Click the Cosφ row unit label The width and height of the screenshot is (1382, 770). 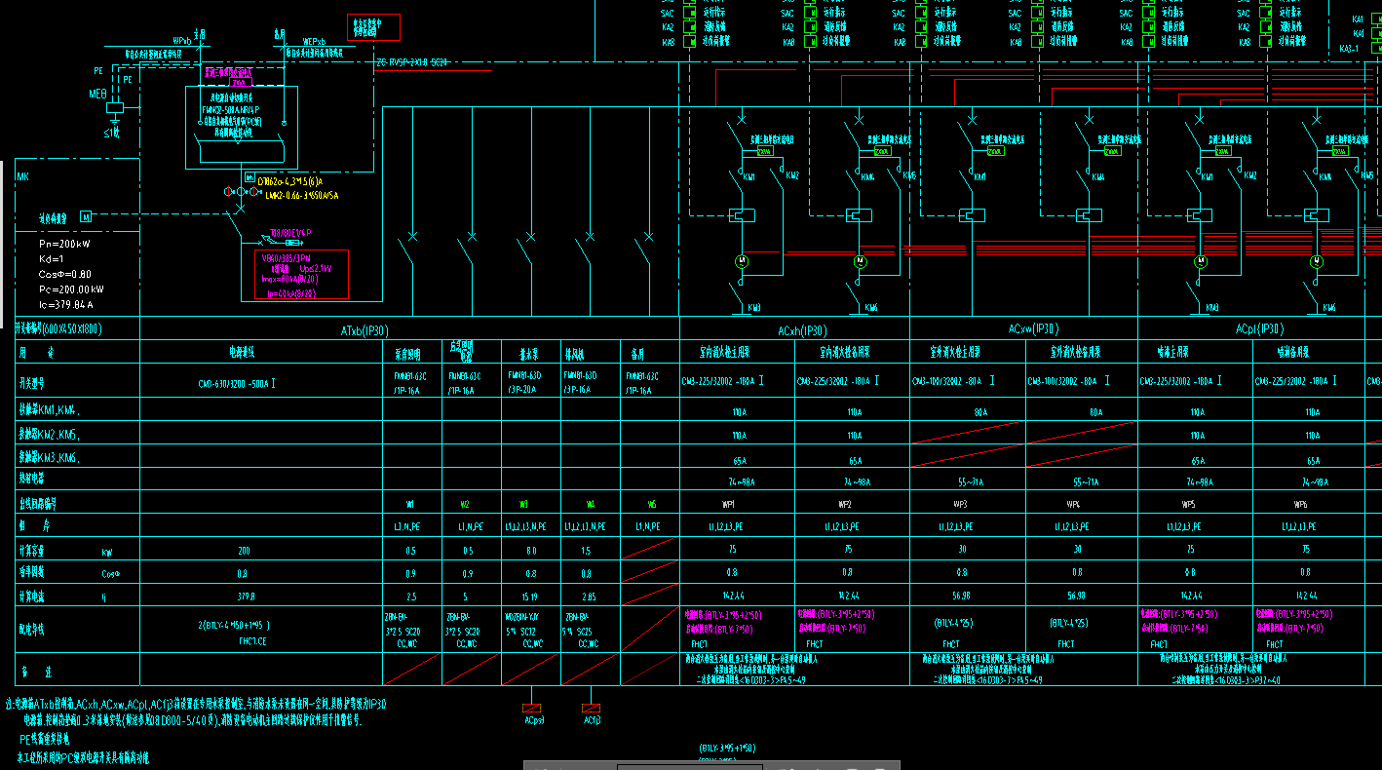click(110, 574)
